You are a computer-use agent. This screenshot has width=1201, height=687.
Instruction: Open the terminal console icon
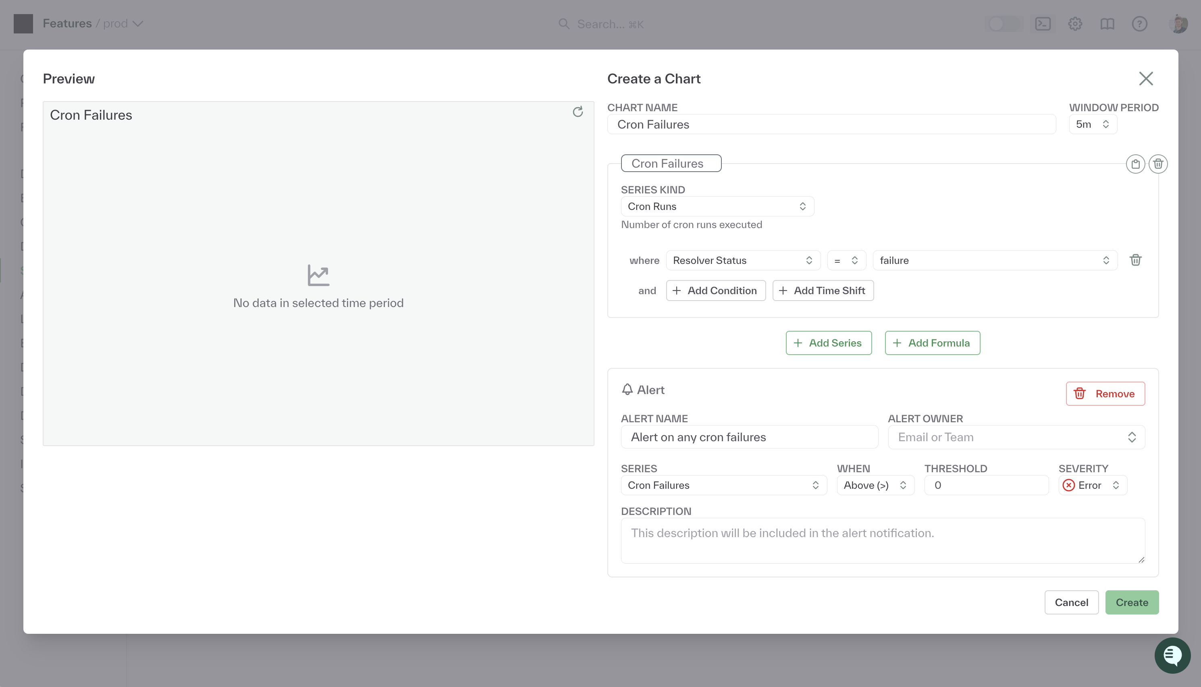(x=1043, y=24)
